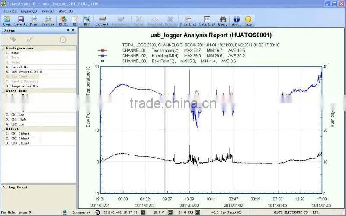Click the Help toolbar icon
Viewport: 346px width, 216px height.
[x=248, y=19]
